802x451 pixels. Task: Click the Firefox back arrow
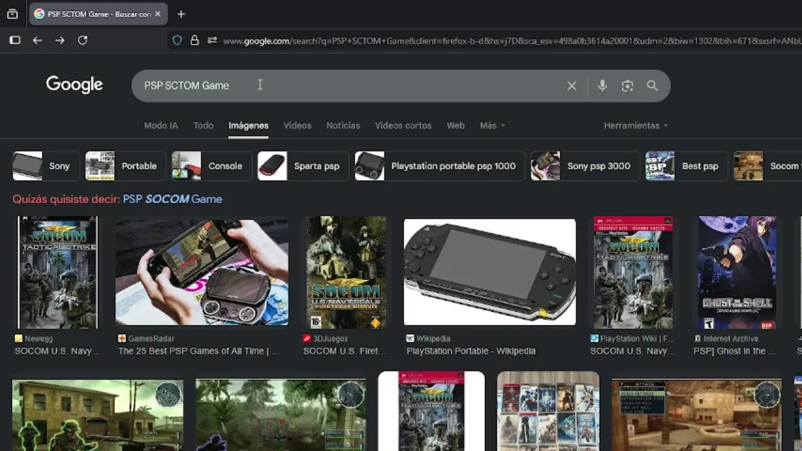[38, 40]
